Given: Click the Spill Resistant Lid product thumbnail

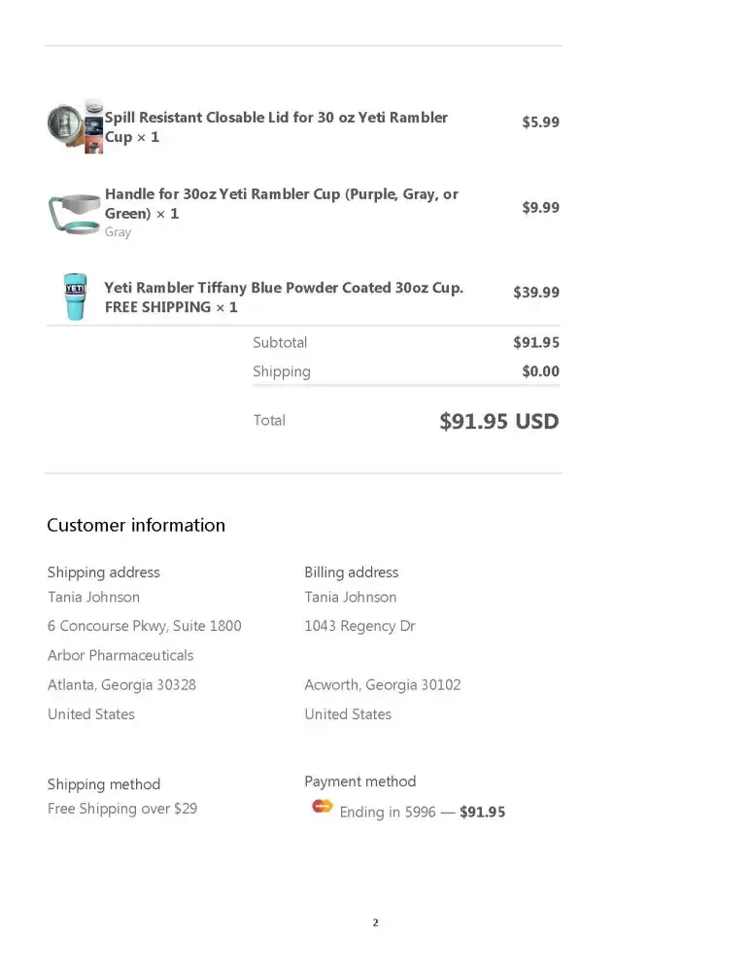Looking at the screenshot, I should 75,125.
